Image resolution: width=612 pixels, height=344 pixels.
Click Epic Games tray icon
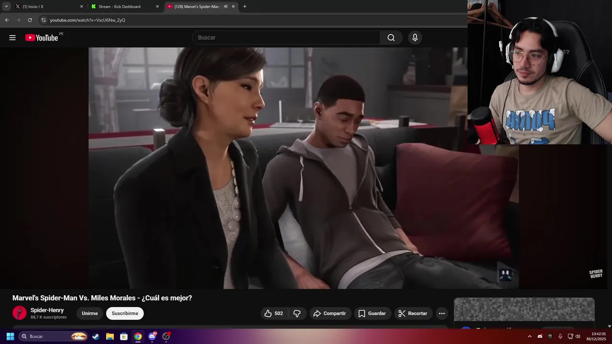[x=550, y=336]
